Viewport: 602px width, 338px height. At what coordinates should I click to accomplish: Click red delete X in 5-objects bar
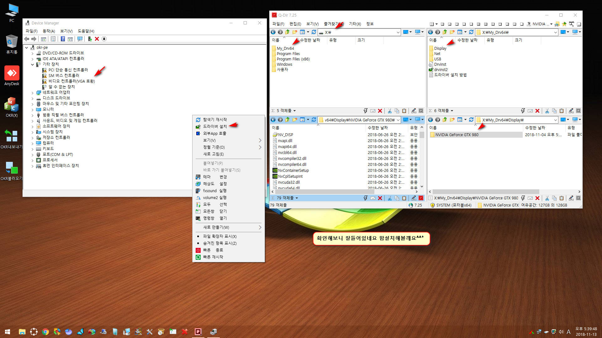(380, 111)
